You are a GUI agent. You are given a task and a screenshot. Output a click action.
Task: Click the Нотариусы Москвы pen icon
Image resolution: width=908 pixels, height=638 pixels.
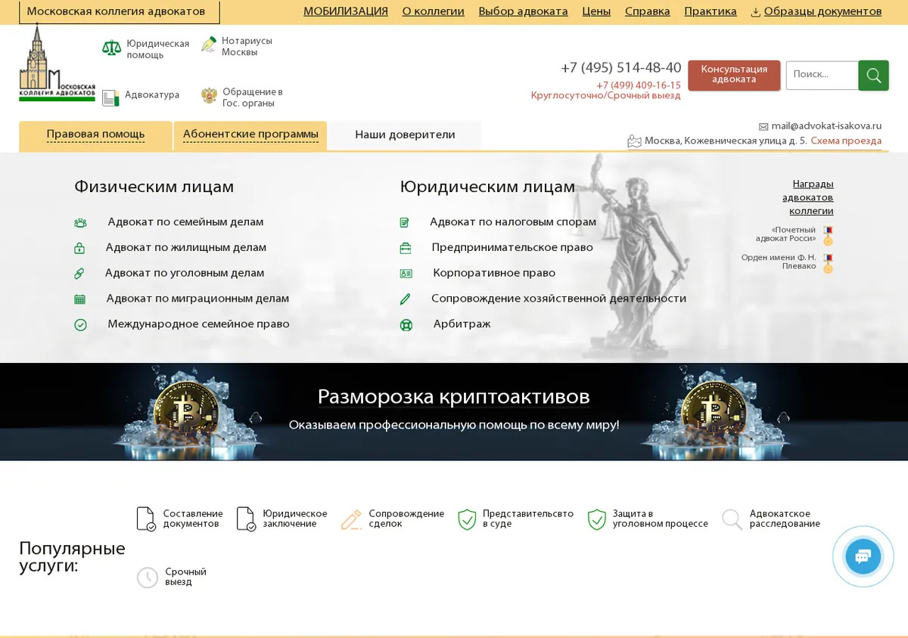click(209, 45)
